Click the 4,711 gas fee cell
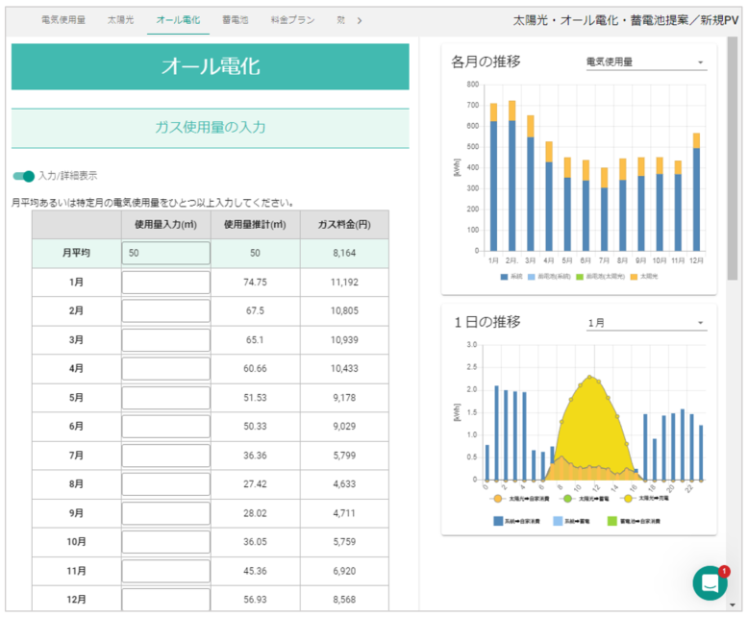The image size is (748, 617). click(x=344, y=513)
